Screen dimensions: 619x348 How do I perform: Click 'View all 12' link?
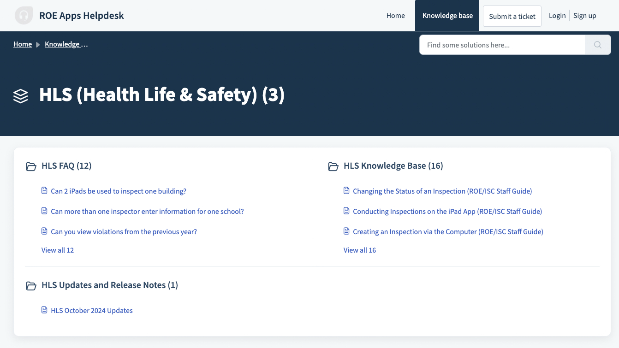point(58,250)
